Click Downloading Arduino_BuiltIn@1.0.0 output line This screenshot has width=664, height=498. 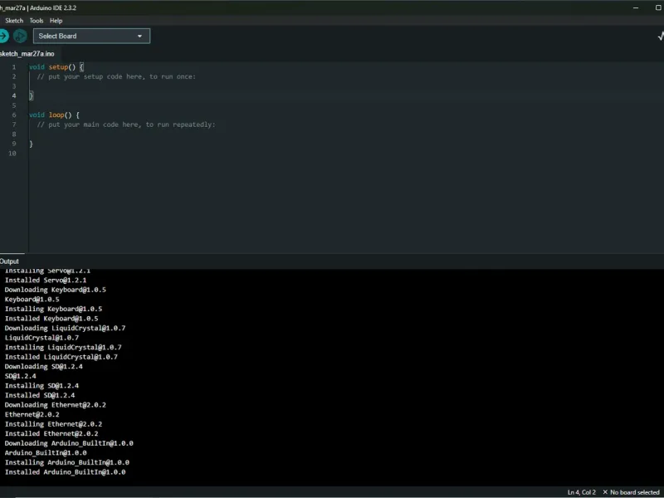point(69,443)
